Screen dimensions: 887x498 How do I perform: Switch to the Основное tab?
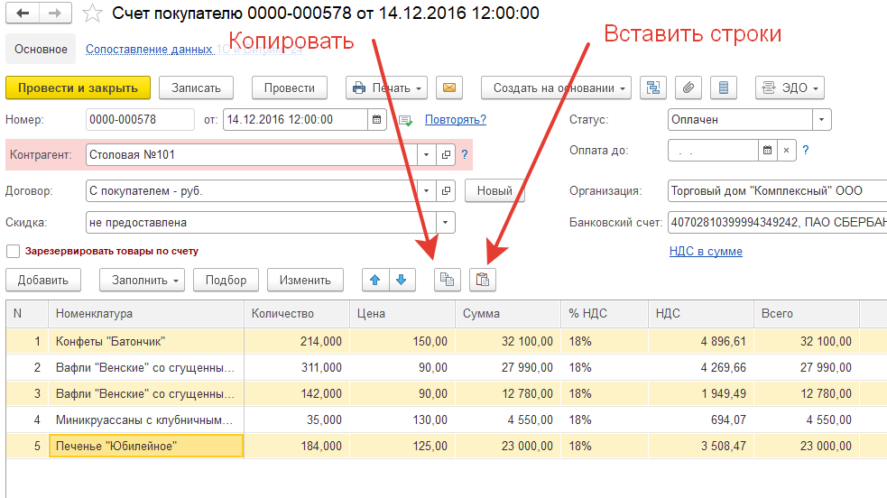[x=41, y=50]
